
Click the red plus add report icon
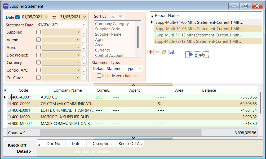pos(150,52)
